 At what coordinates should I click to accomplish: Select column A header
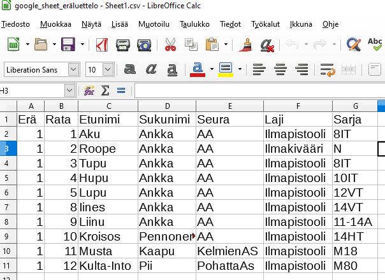pyautogui.click(x=31, y=106)
